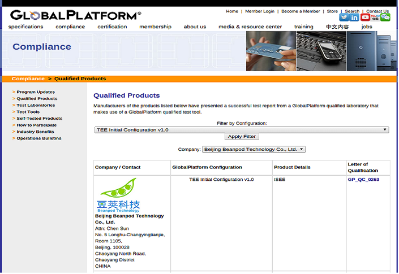Open Self-Tested Products in the sidebar
The height and width of the screenshot is (274, 399).
click(x=40, y=118)
